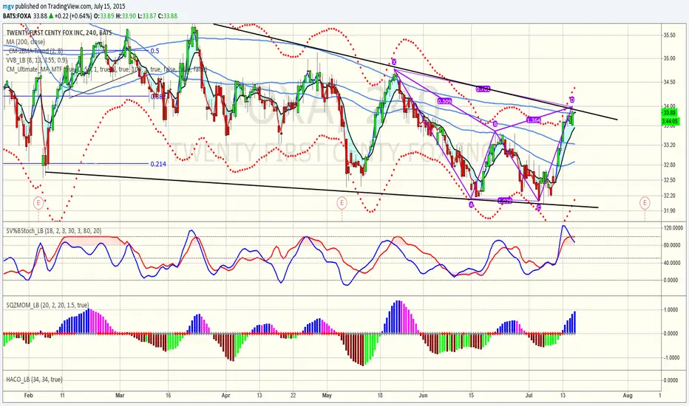Click the H:33.90 high price value
The width and height of the screenshot is (689, 406).
[126, 16]
